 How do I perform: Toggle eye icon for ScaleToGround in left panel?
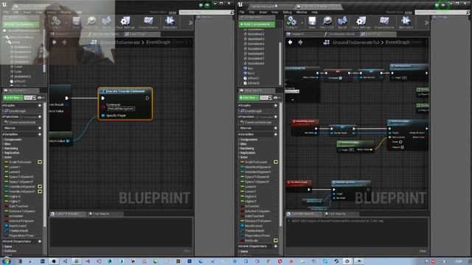(x=40, y=162)
